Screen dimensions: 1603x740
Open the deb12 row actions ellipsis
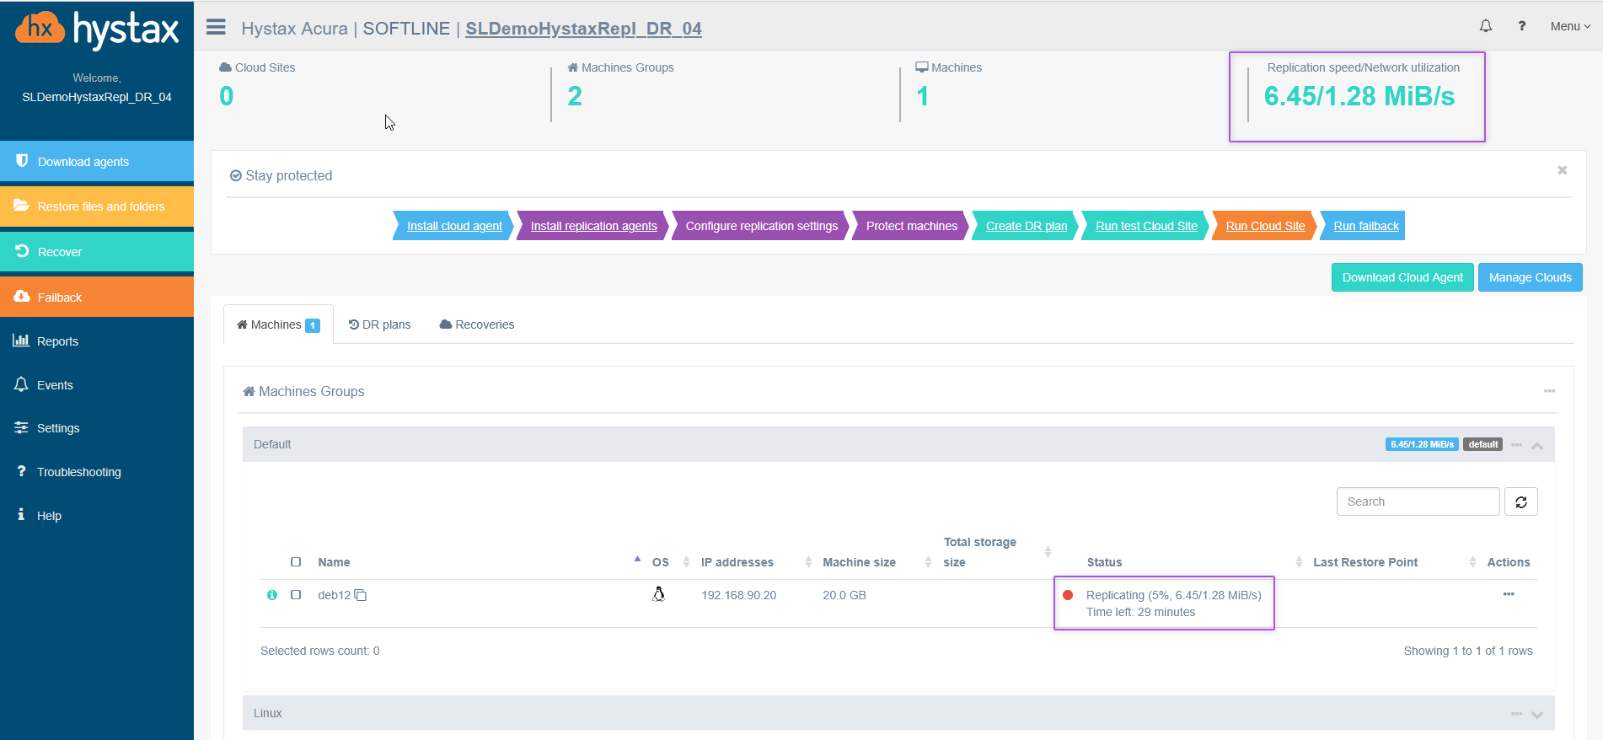(x=1508, y=594)
